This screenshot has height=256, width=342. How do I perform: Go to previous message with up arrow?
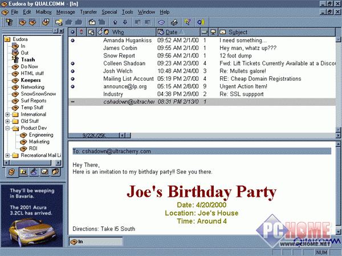coord(115,22)
